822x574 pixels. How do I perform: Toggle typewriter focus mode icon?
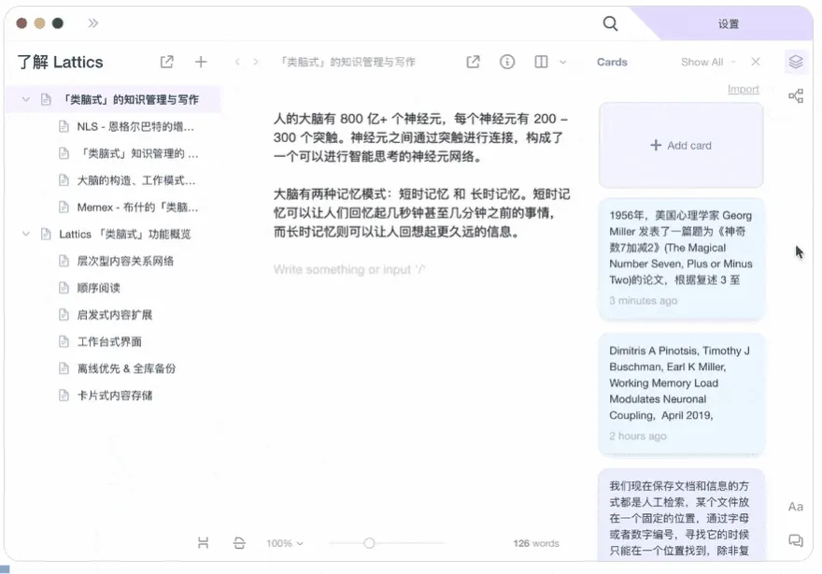(239, 543)
